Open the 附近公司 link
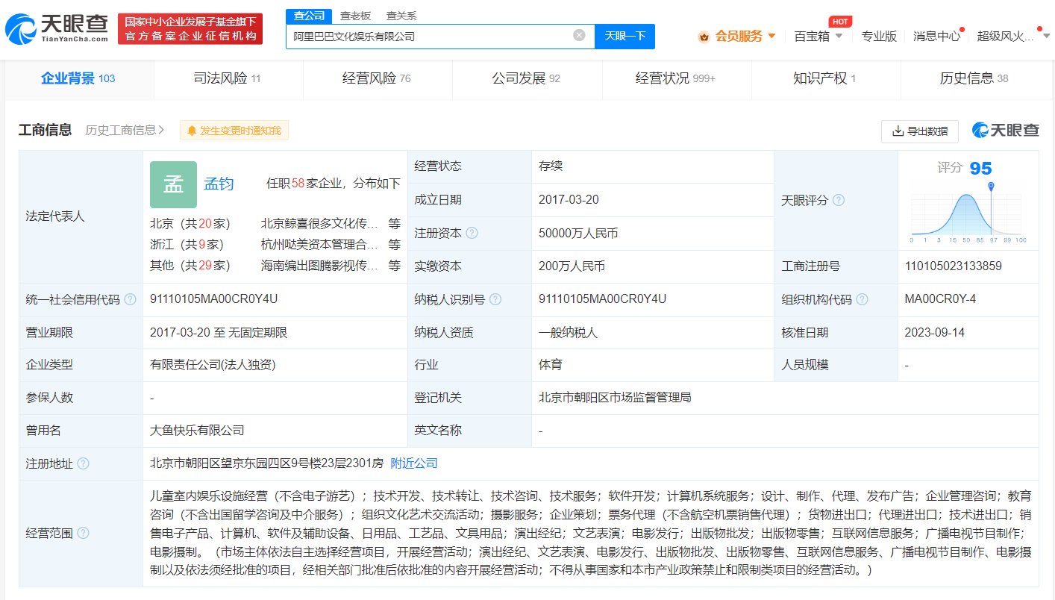Screen dimensions: 1055x600 pos(414,463)
